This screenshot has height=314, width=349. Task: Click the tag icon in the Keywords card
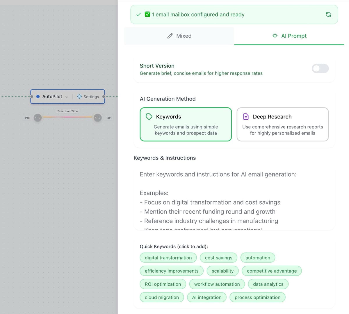[x=149, y=116]
